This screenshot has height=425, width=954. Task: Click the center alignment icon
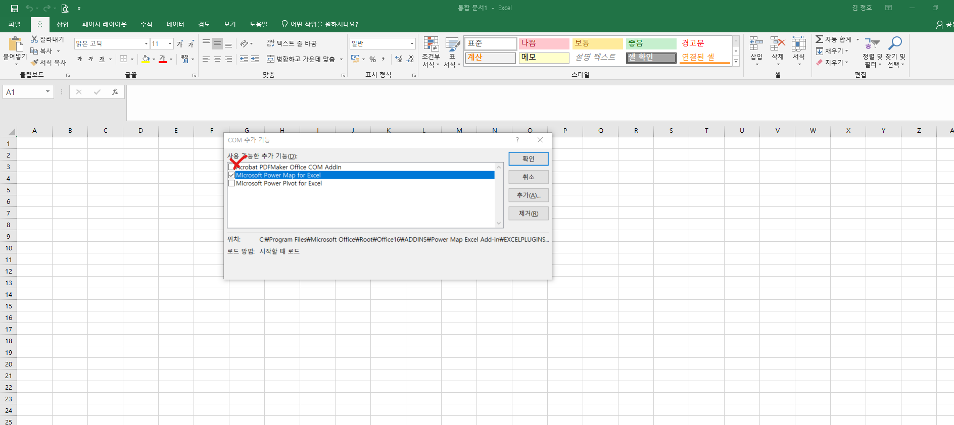pos(217,59)
